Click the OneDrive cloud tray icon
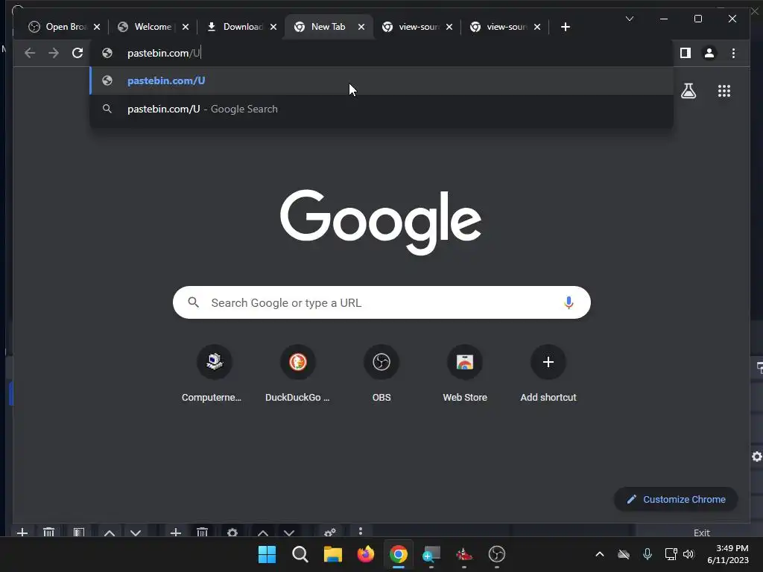Screen dimensions: 763x572 click(x=624, y=554)
